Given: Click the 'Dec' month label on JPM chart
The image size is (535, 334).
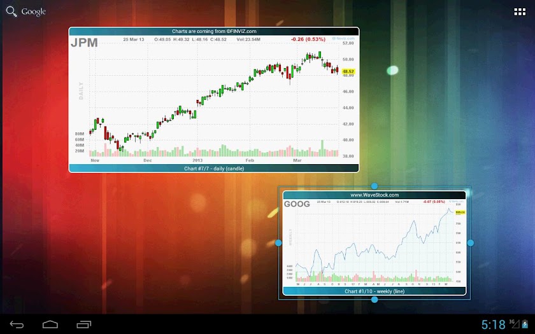Looking at the screenshot, I should [x=147, y=160].
